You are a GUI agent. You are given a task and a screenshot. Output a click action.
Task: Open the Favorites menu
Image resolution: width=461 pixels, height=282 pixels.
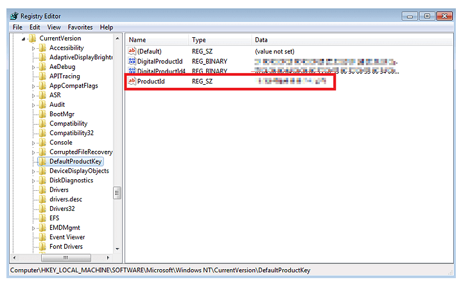coord(80,28)
